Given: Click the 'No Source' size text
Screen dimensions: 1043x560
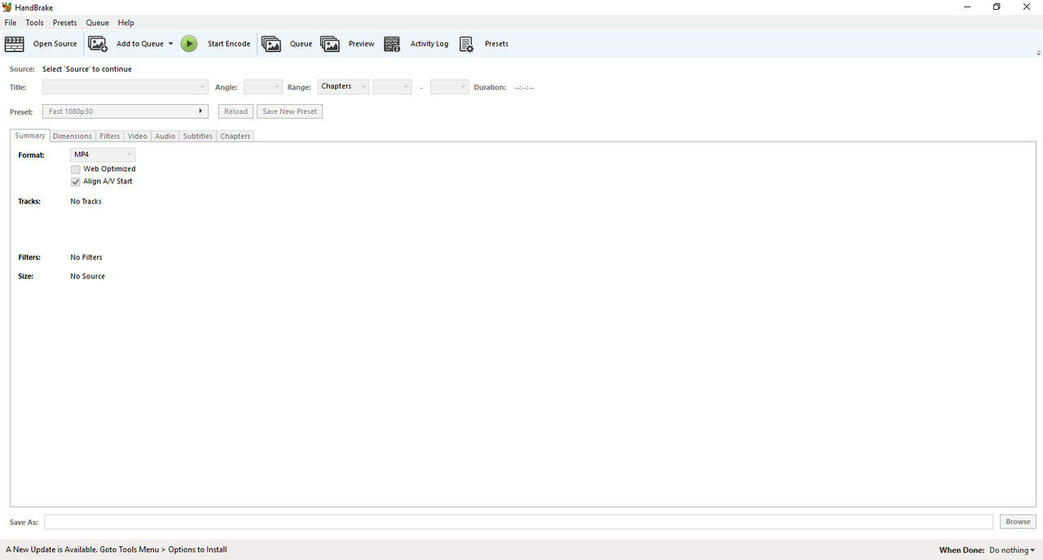Looking at the screenshot, I should [88, 277].
